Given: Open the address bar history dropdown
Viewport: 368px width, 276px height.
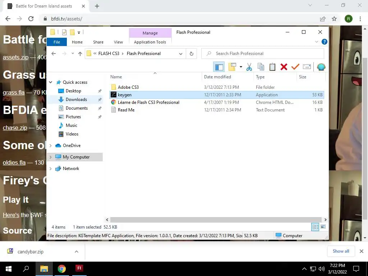Looking at the screenshot, I should pyautogui.click(x=180, y=54).
